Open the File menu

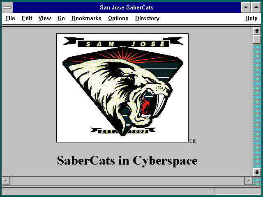coord(10,18)
